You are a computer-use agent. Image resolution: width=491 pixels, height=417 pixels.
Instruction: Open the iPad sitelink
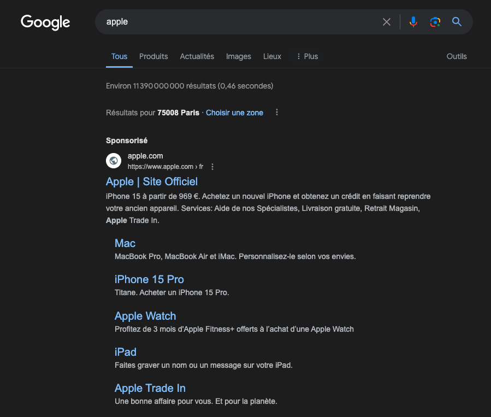[x=125, y=352]
